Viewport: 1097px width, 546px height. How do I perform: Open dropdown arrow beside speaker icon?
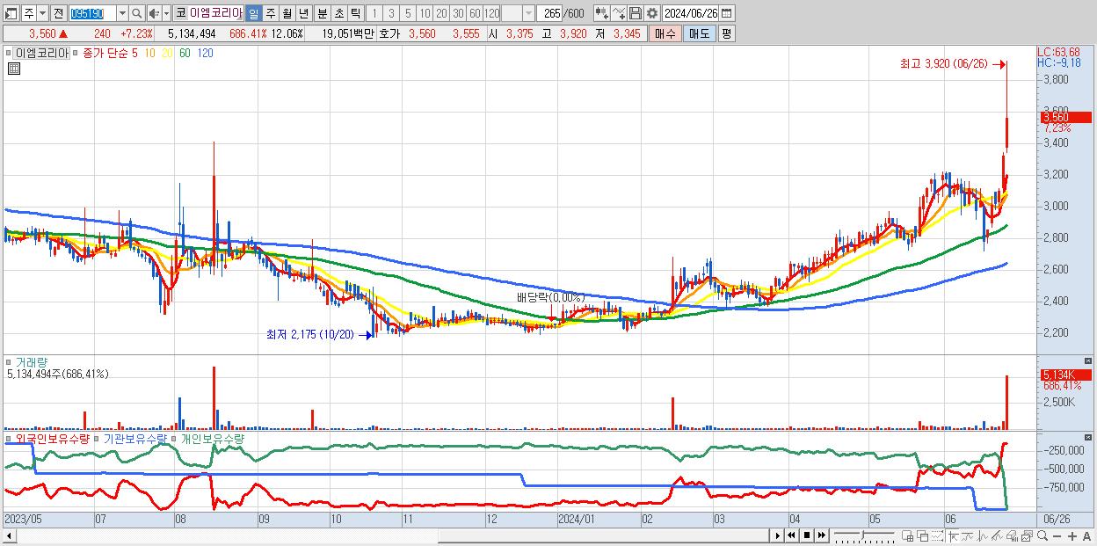click(166, 13)
